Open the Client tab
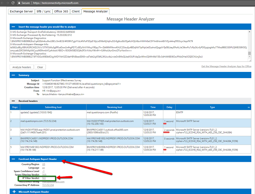 click(x=76, y=12)
